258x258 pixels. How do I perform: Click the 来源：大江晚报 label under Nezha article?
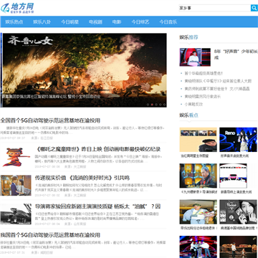point(75,167)
